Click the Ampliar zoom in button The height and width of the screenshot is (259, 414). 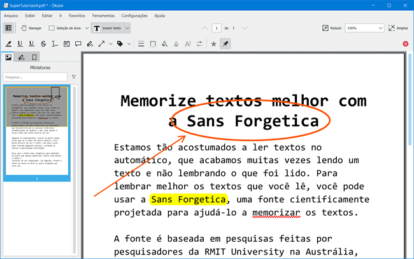pos(398,28)
